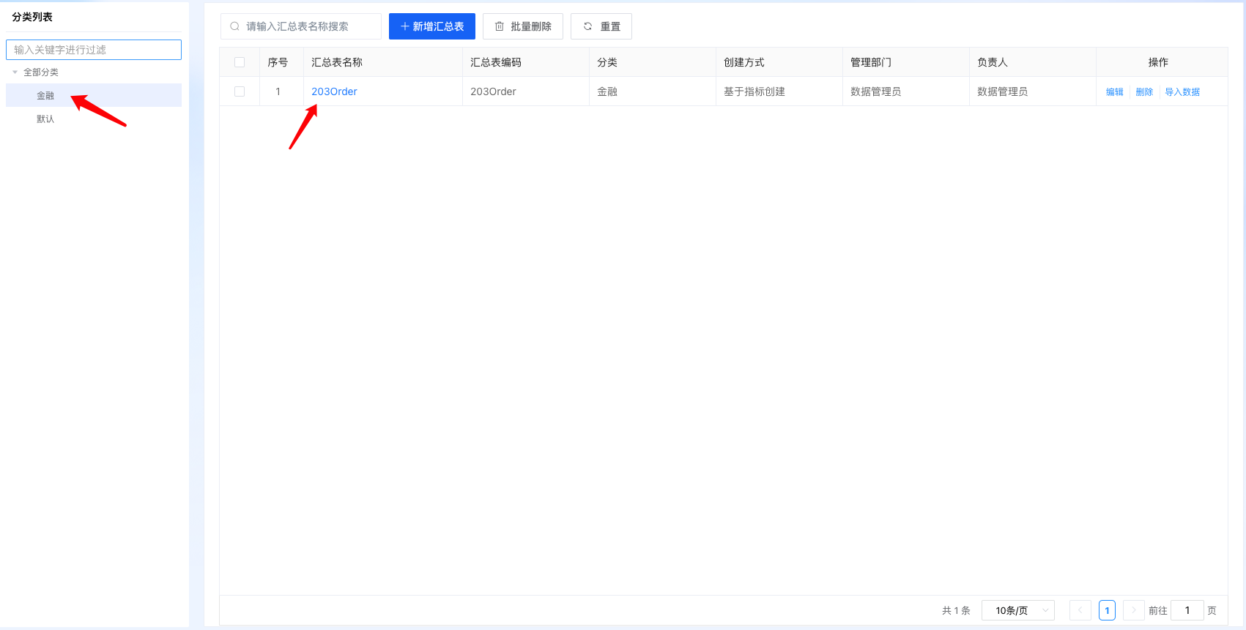This screenshot has width=1246, height=630.
Task: Select all rows with header checkbox
Action: (x=240, y=62)
